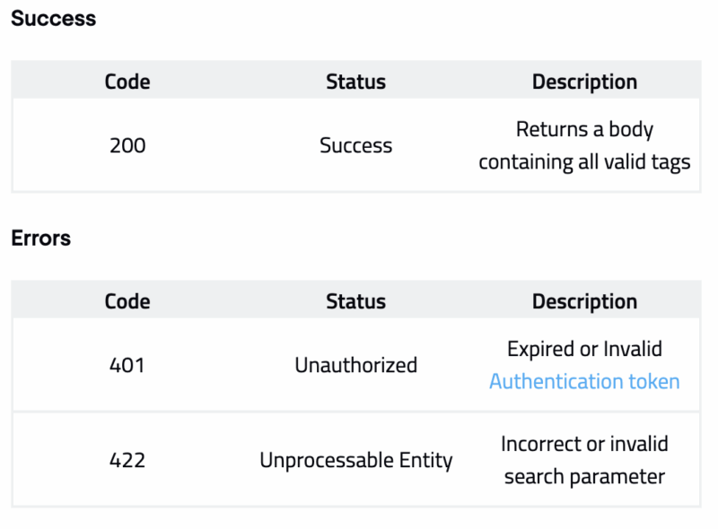Click the 'Incorrect or invalid' text line
The height and width of the screenshot is (529, 718).
[x=584, y=444]
